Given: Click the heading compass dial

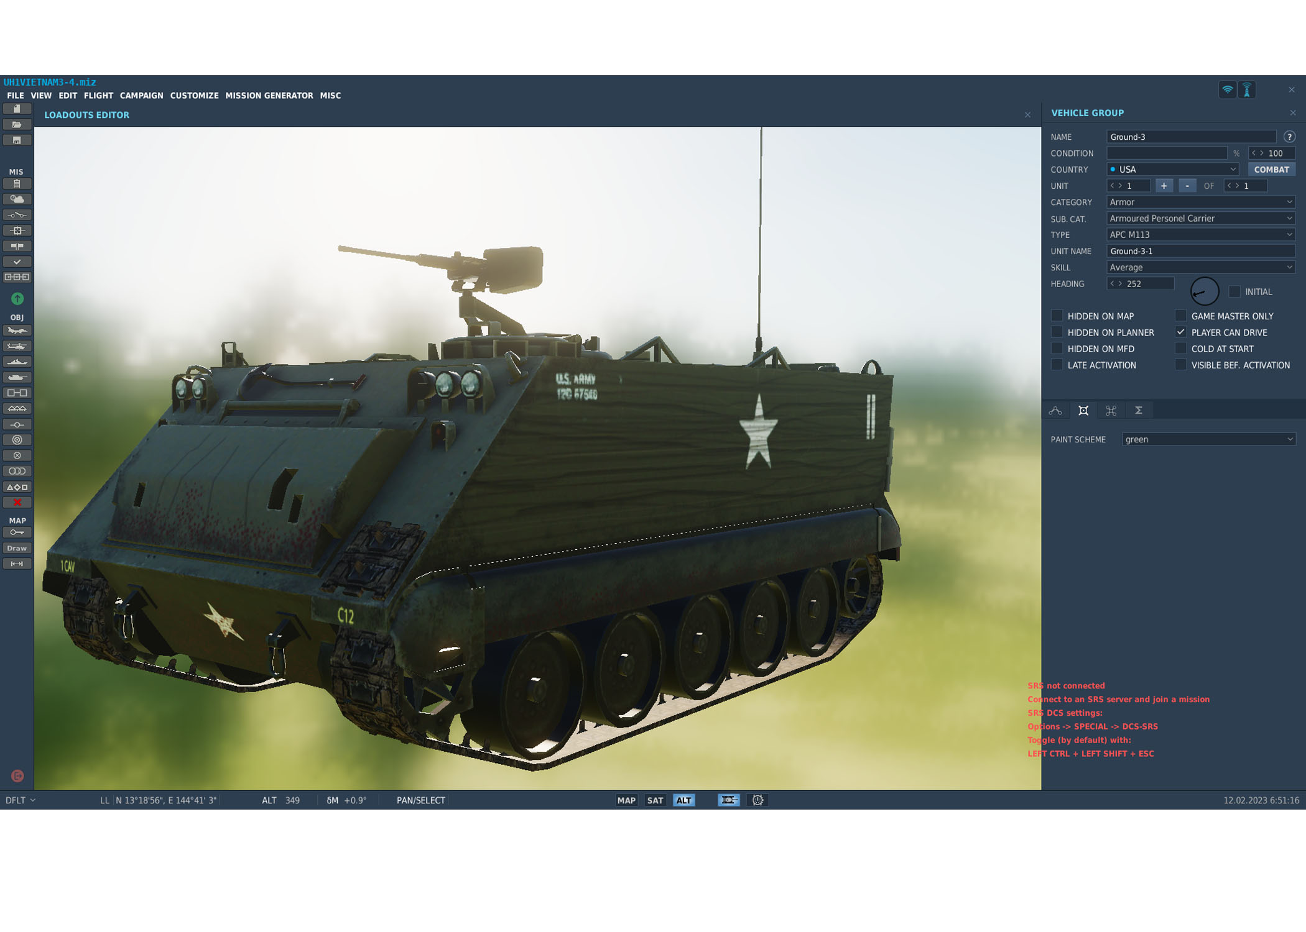Looking at the screenshot, I should (1204, 291).
